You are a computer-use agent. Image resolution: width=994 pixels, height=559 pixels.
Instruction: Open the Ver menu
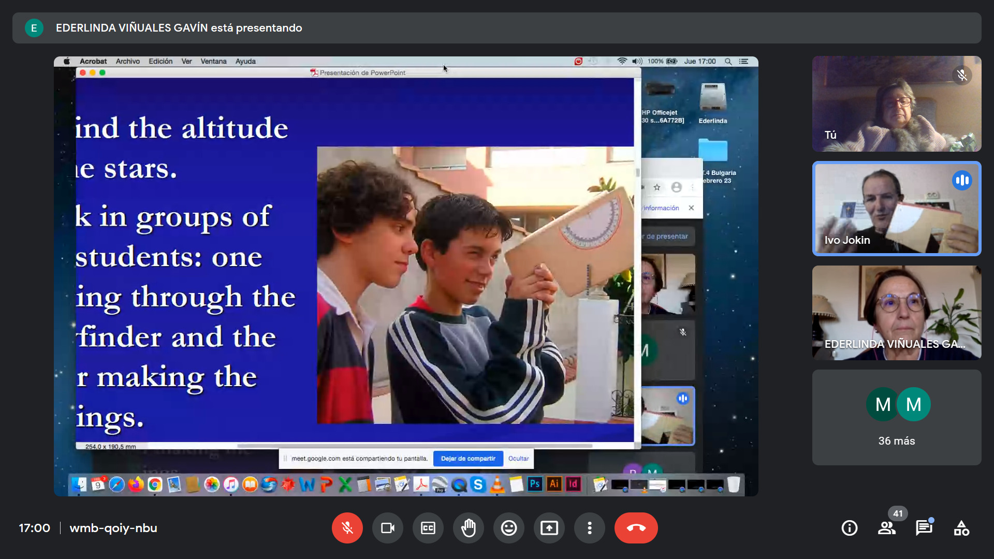186,61
